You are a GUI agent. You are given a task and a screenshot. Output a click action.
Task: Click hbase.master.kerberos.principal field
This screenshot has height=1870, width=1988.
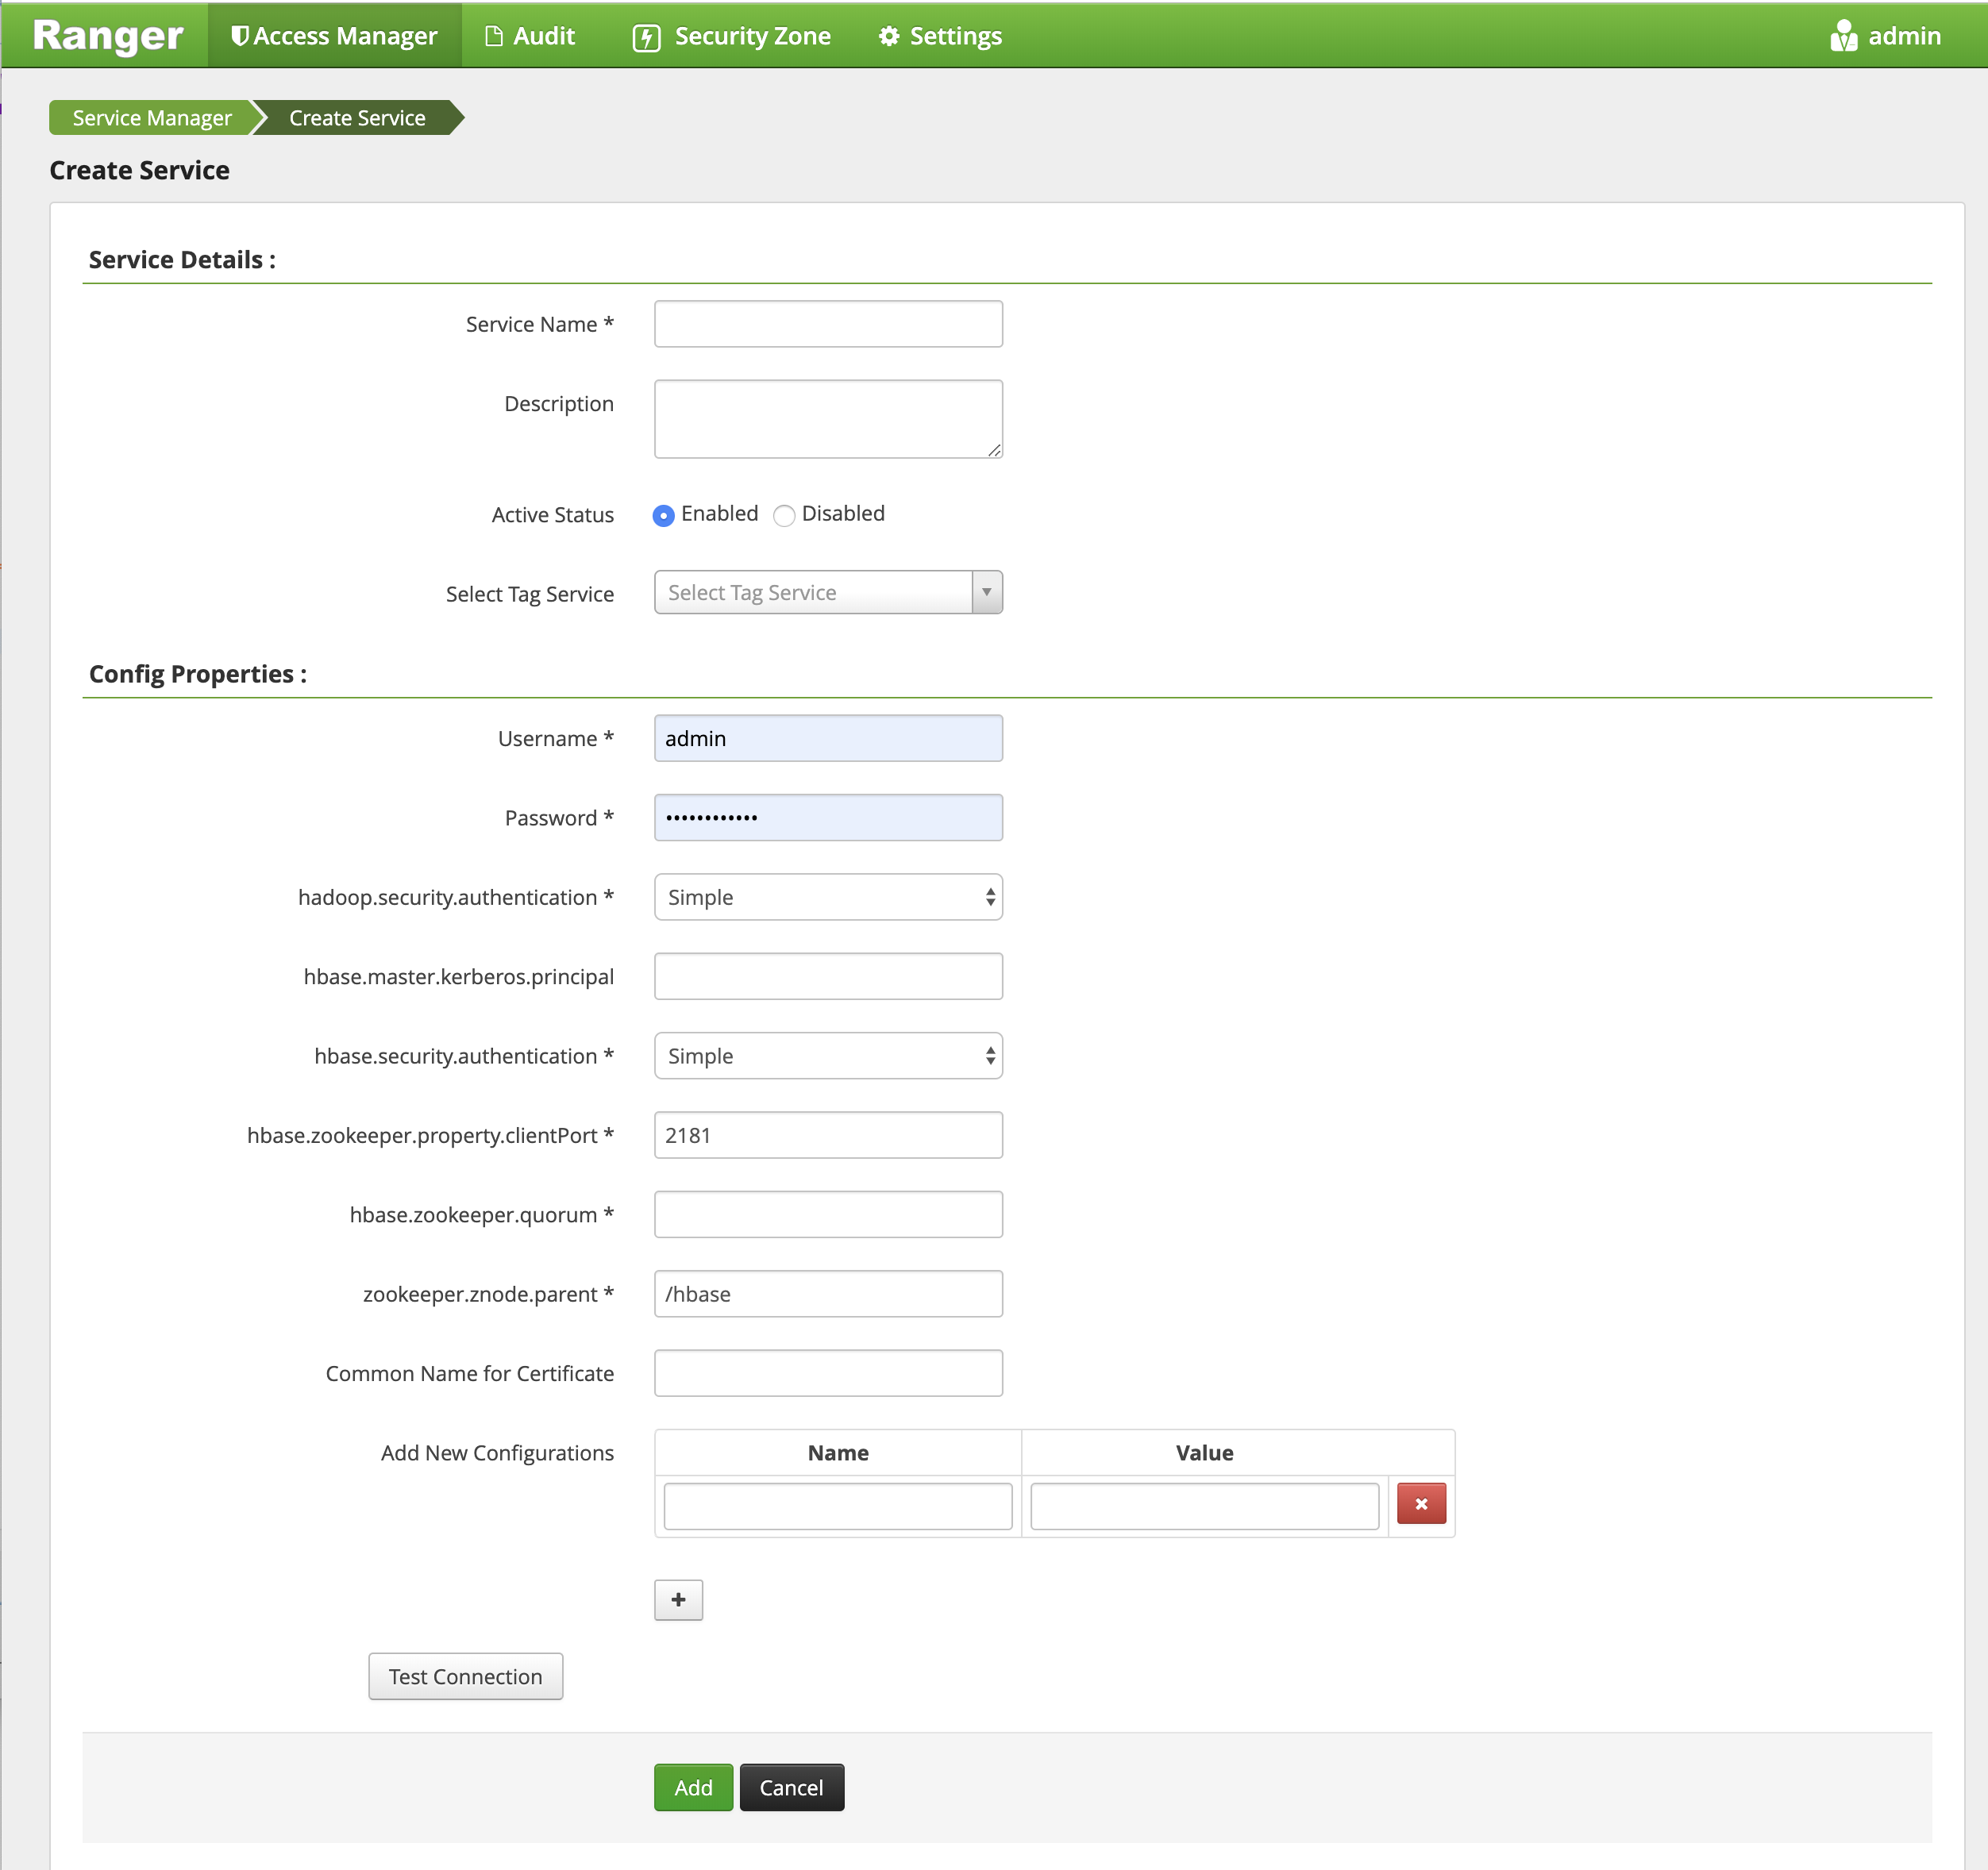pyautogui.click(x=828, y=976)
